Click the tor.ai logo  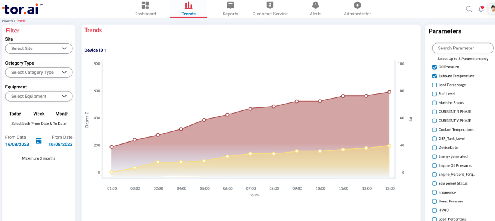[x=22, y=9]
